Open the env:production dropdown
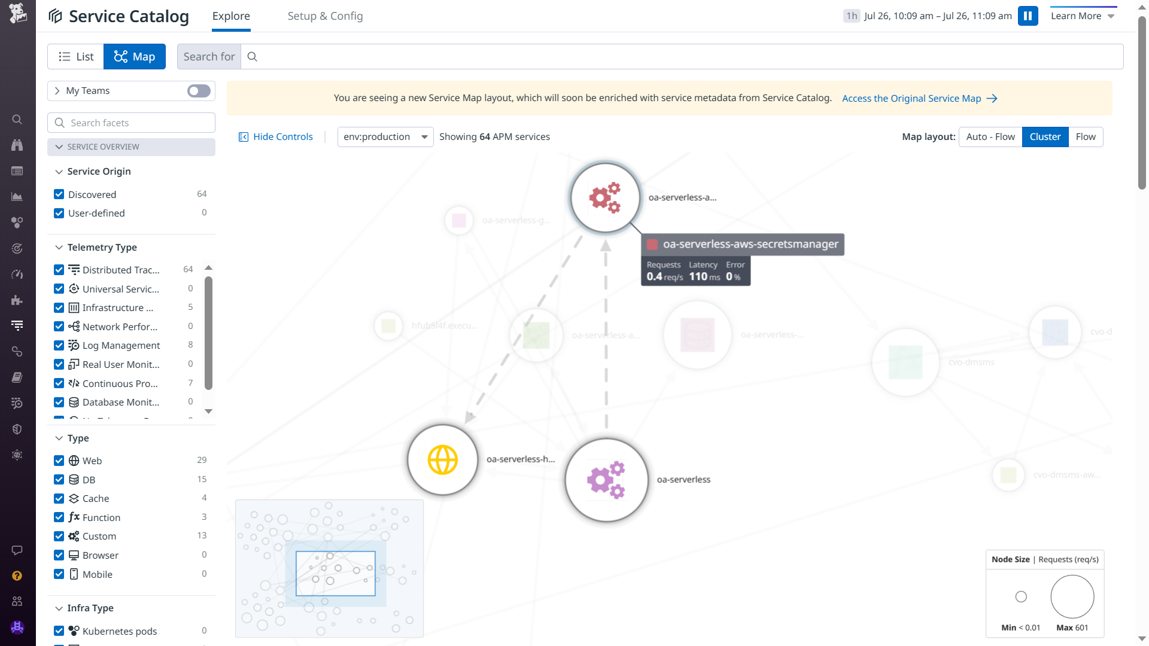 point(385,137)
